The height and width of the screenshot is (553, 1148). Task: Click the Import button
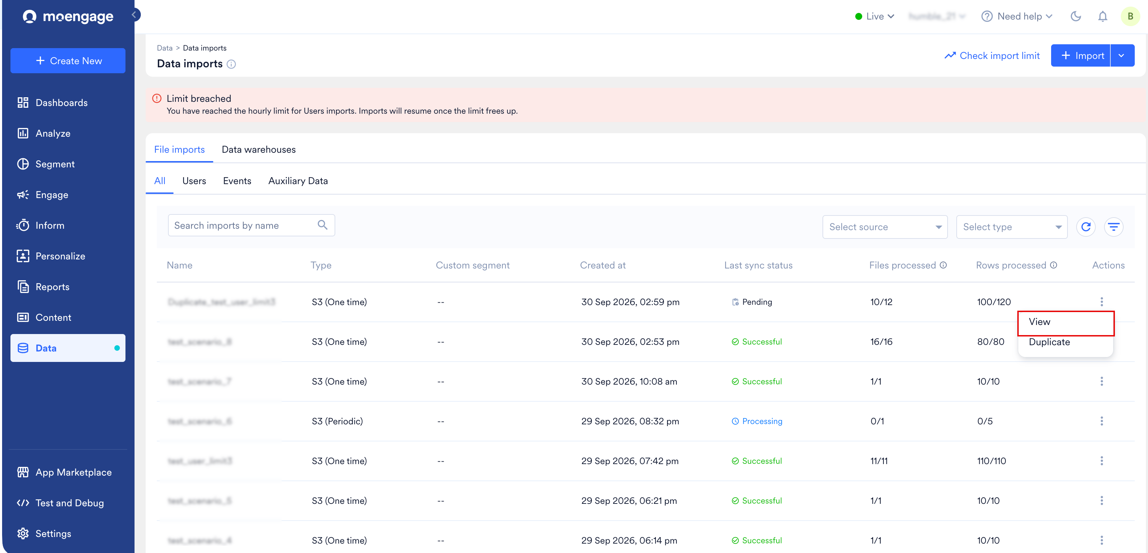(1080, 55)
